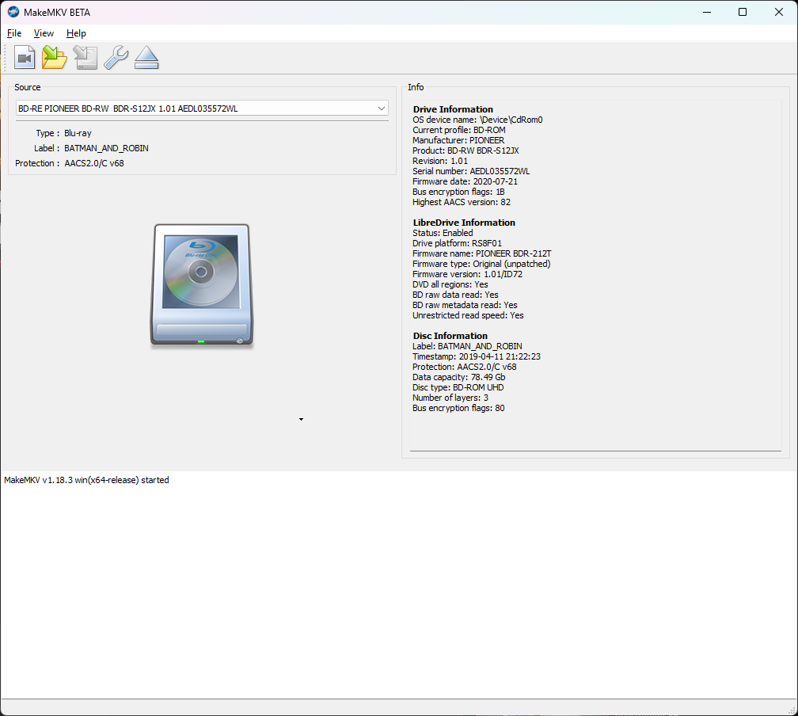Open the View menu
Image resolution: width=798 pixels, height=716 pixels.
coord(44,33)
